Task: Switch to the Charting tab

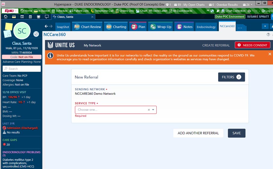Action: click(x=116, y=27)
